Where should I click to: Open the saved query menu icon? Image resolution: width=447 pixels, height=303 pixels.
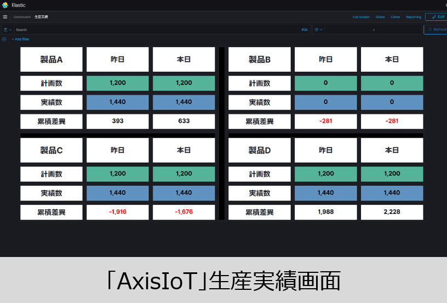(x=7, y=30)
